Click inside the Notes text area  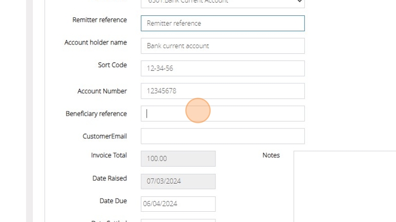pyautogui.click(x=344, y=187)
